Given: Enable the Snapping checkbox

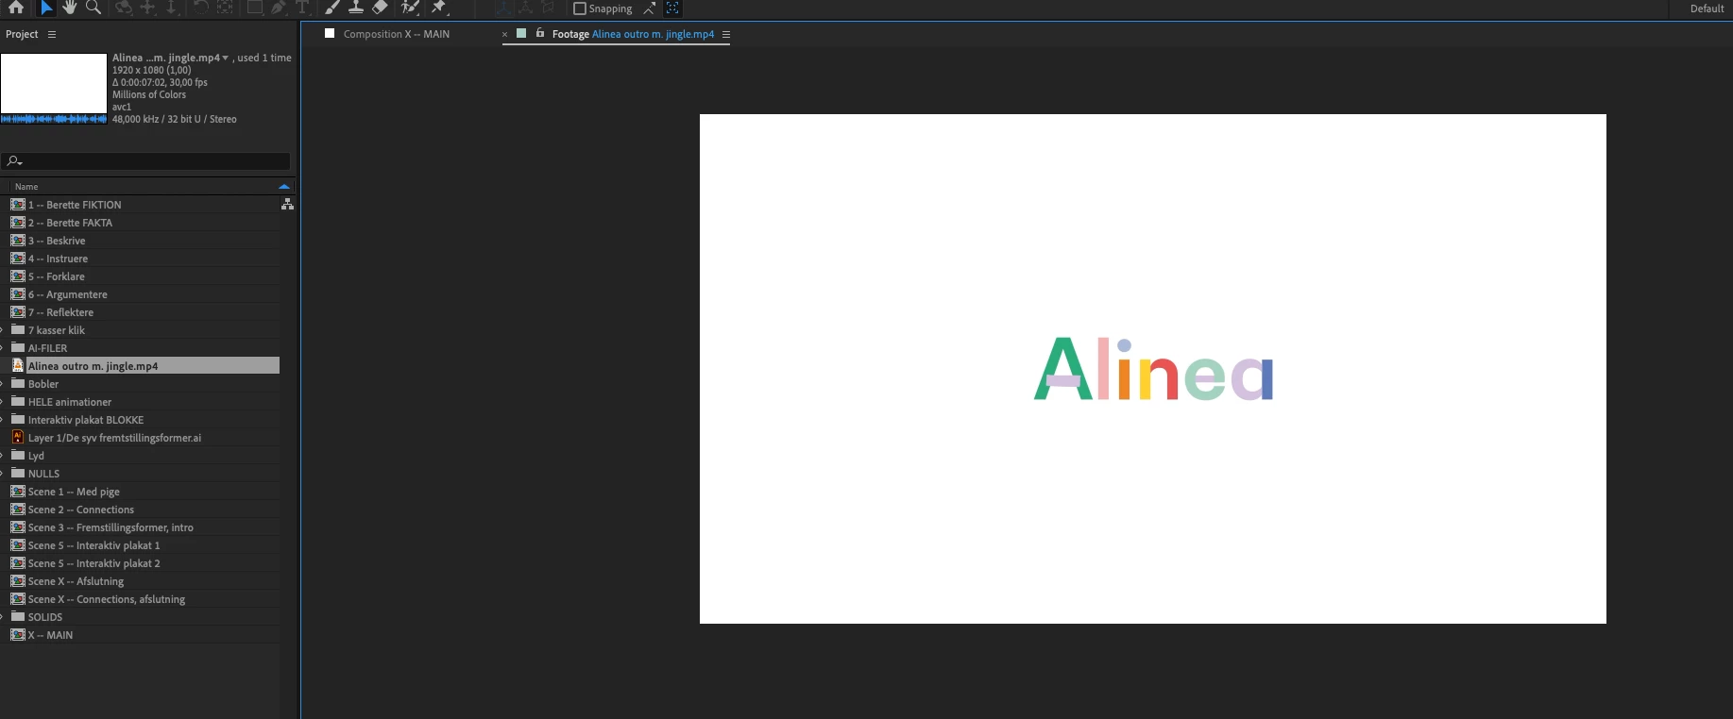Looking at the screenshot, I should [580, 8].
